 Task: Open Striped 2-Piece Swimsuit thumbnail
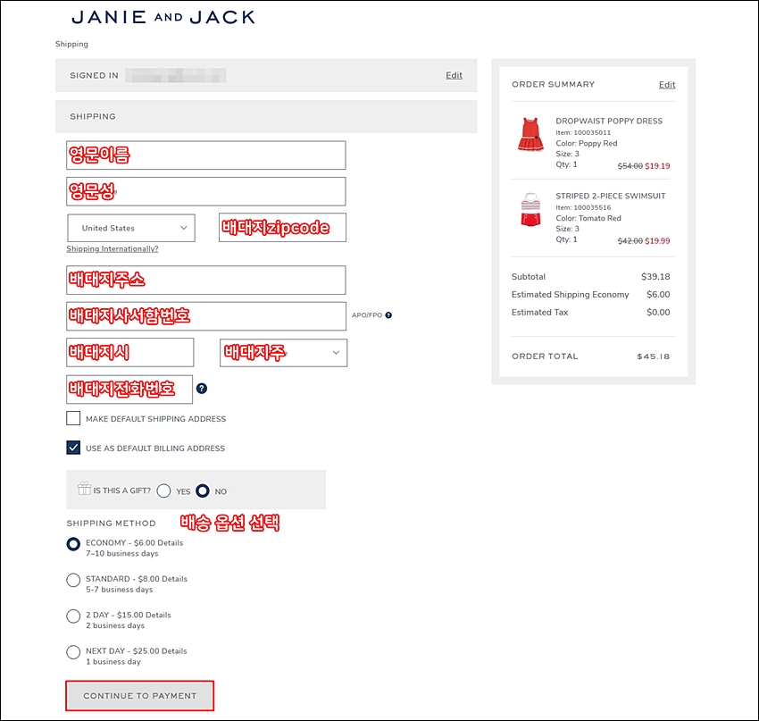click(x=531, y=209)
